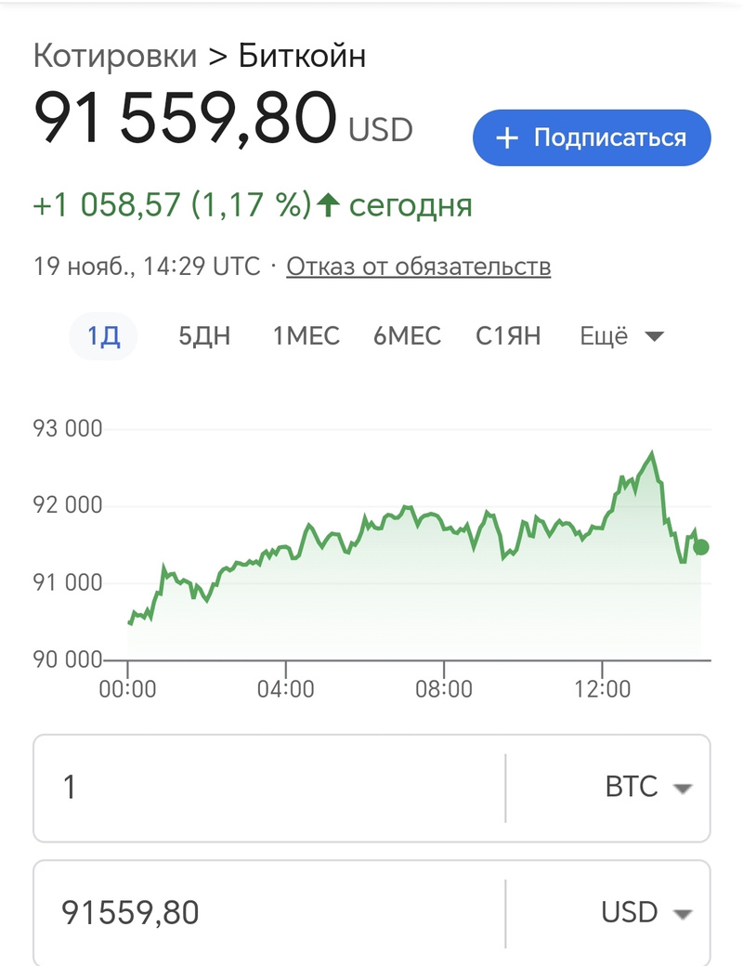Select the С1ЯН year-to-date tab

coord(508,336)
